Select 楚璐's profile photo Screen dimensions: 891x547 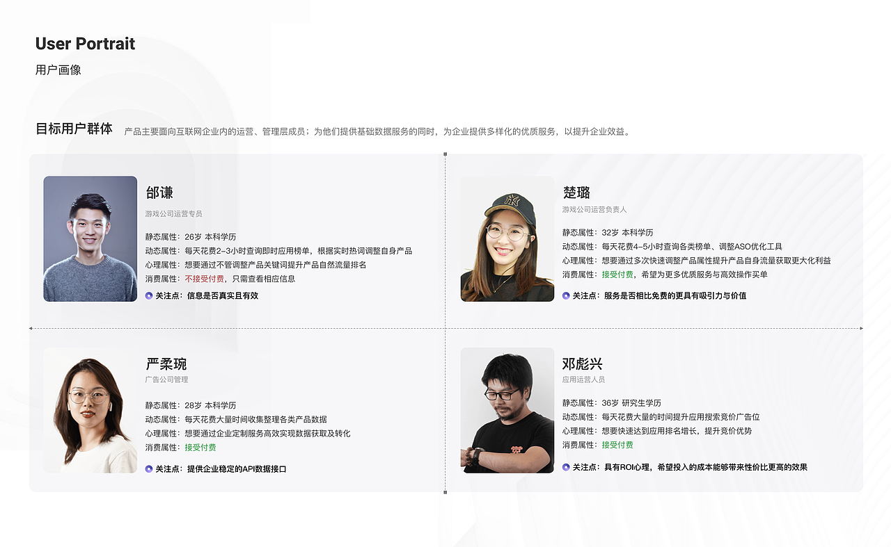tap(507, 238)
